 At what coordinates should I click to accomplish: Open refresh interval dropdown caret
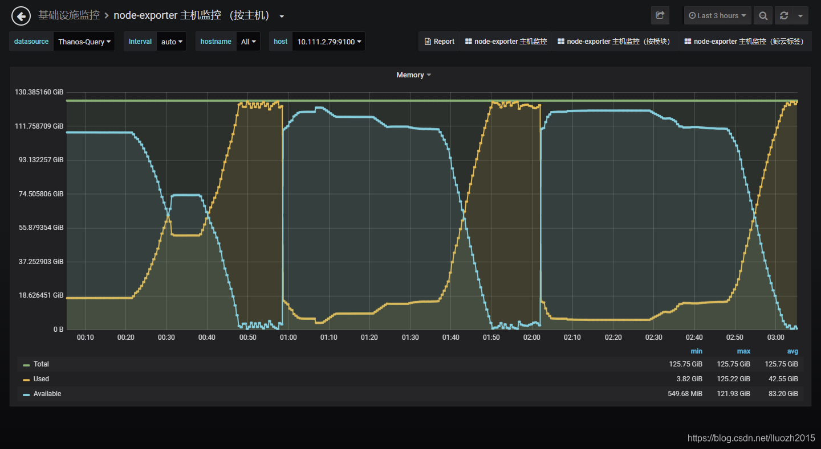pos(800,15)
